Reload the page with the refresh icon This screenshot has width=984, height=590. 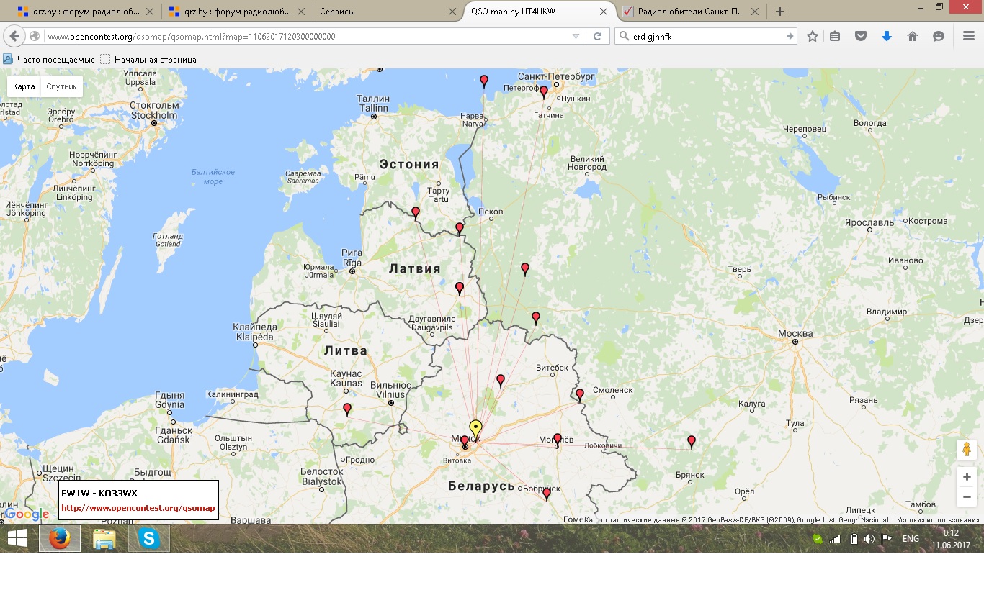pos(597,36)
